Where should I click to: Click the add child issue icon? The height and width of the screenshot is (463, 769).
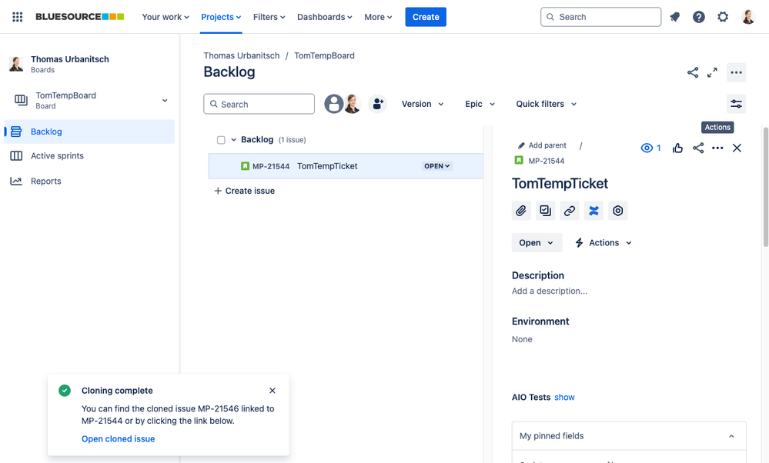pos(546,211)
